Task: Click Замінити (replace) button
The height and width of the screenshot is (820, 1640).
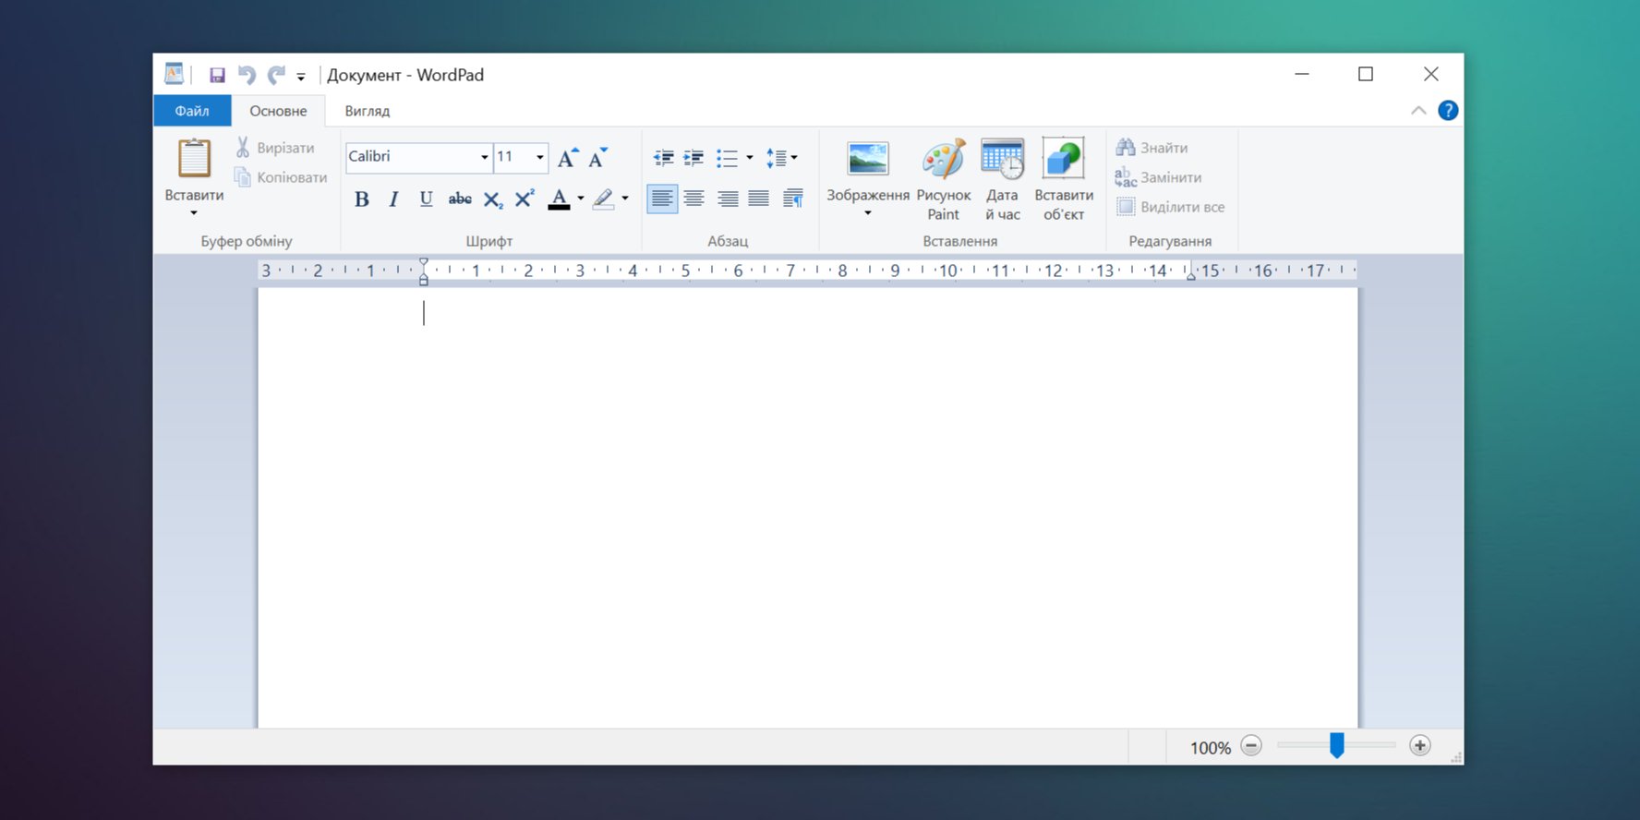Action: (x=1158, y=177)
